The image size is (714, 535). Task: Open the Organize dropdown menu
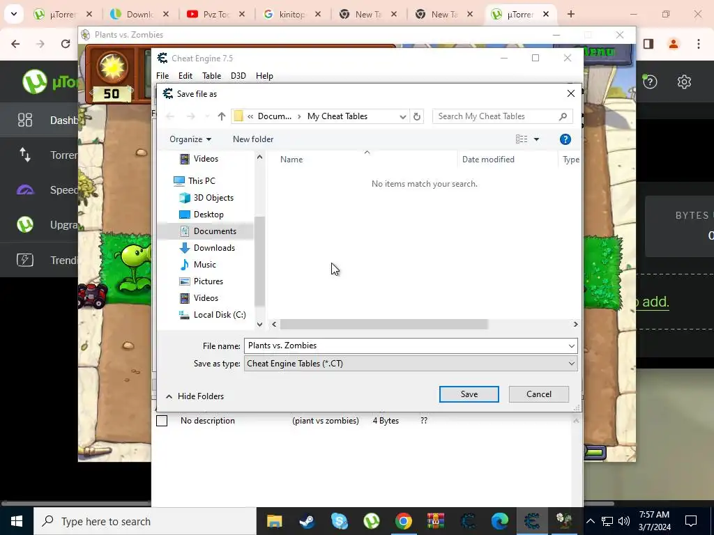[190, 139]
